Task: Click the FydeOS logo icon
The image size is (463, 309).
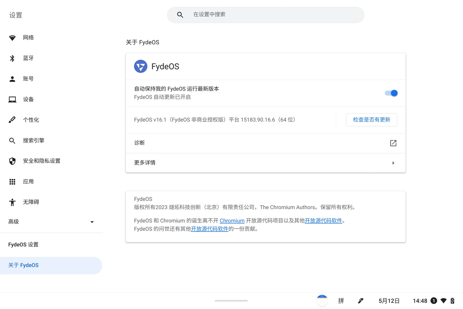Action: click(141, 66)
